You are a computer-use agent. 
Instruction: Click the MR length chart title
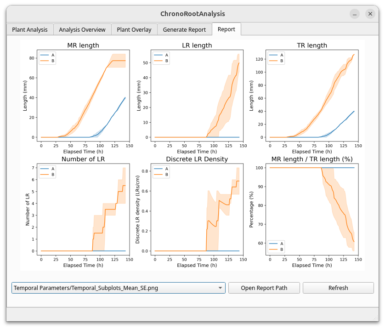click(83, 45)
